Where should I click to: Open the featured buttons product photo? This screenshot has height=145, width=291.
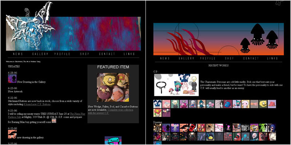[x=113, y=87]
